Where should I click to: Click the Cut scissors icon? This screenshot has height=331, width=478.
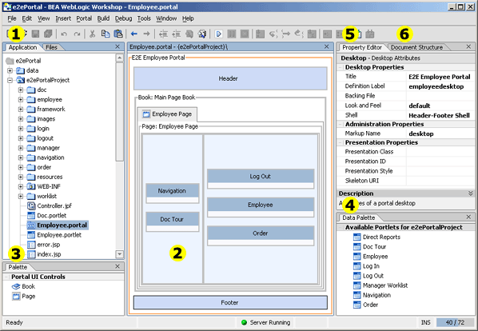point(92,34)
